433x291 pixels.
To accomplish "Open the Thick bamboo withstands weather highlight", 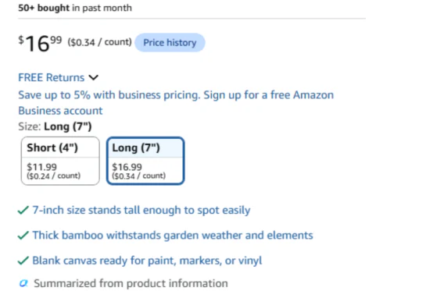I will (173, 236).
